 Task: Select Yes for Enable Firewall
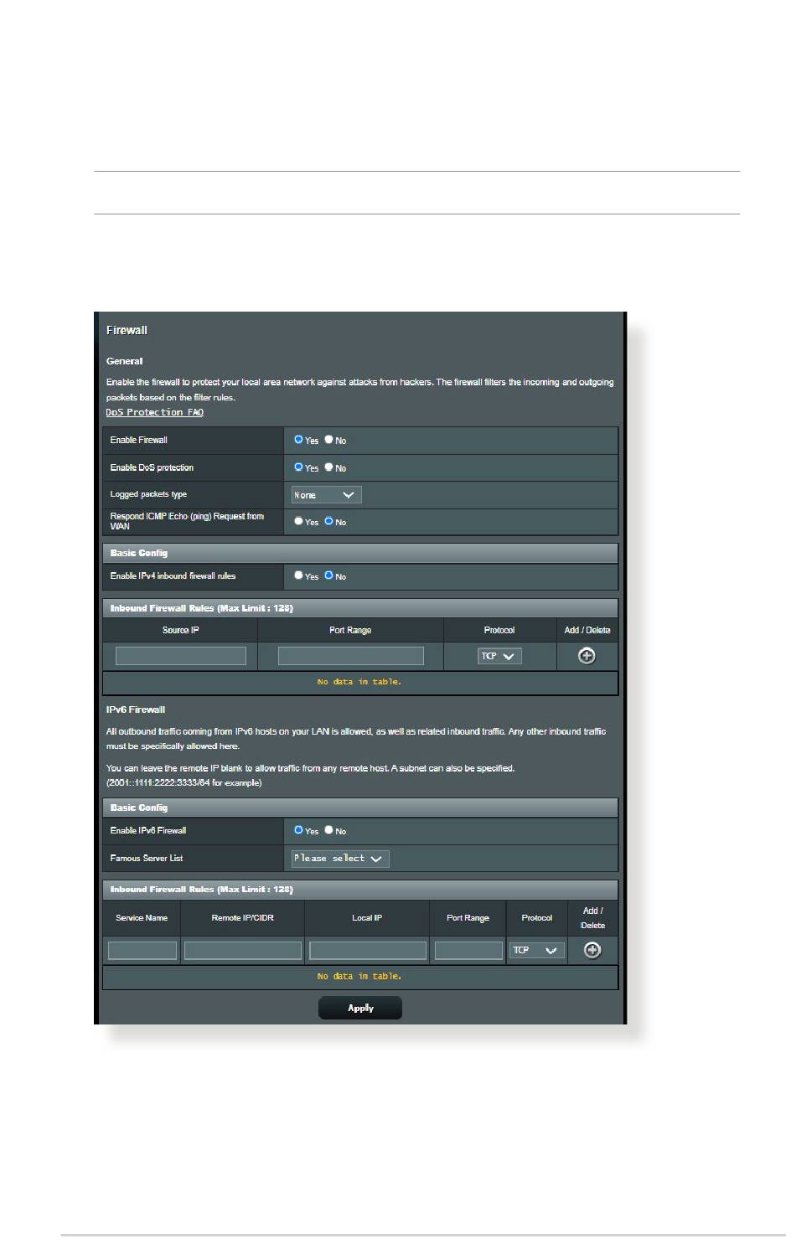pyautogui.click(x=298, y=439)
